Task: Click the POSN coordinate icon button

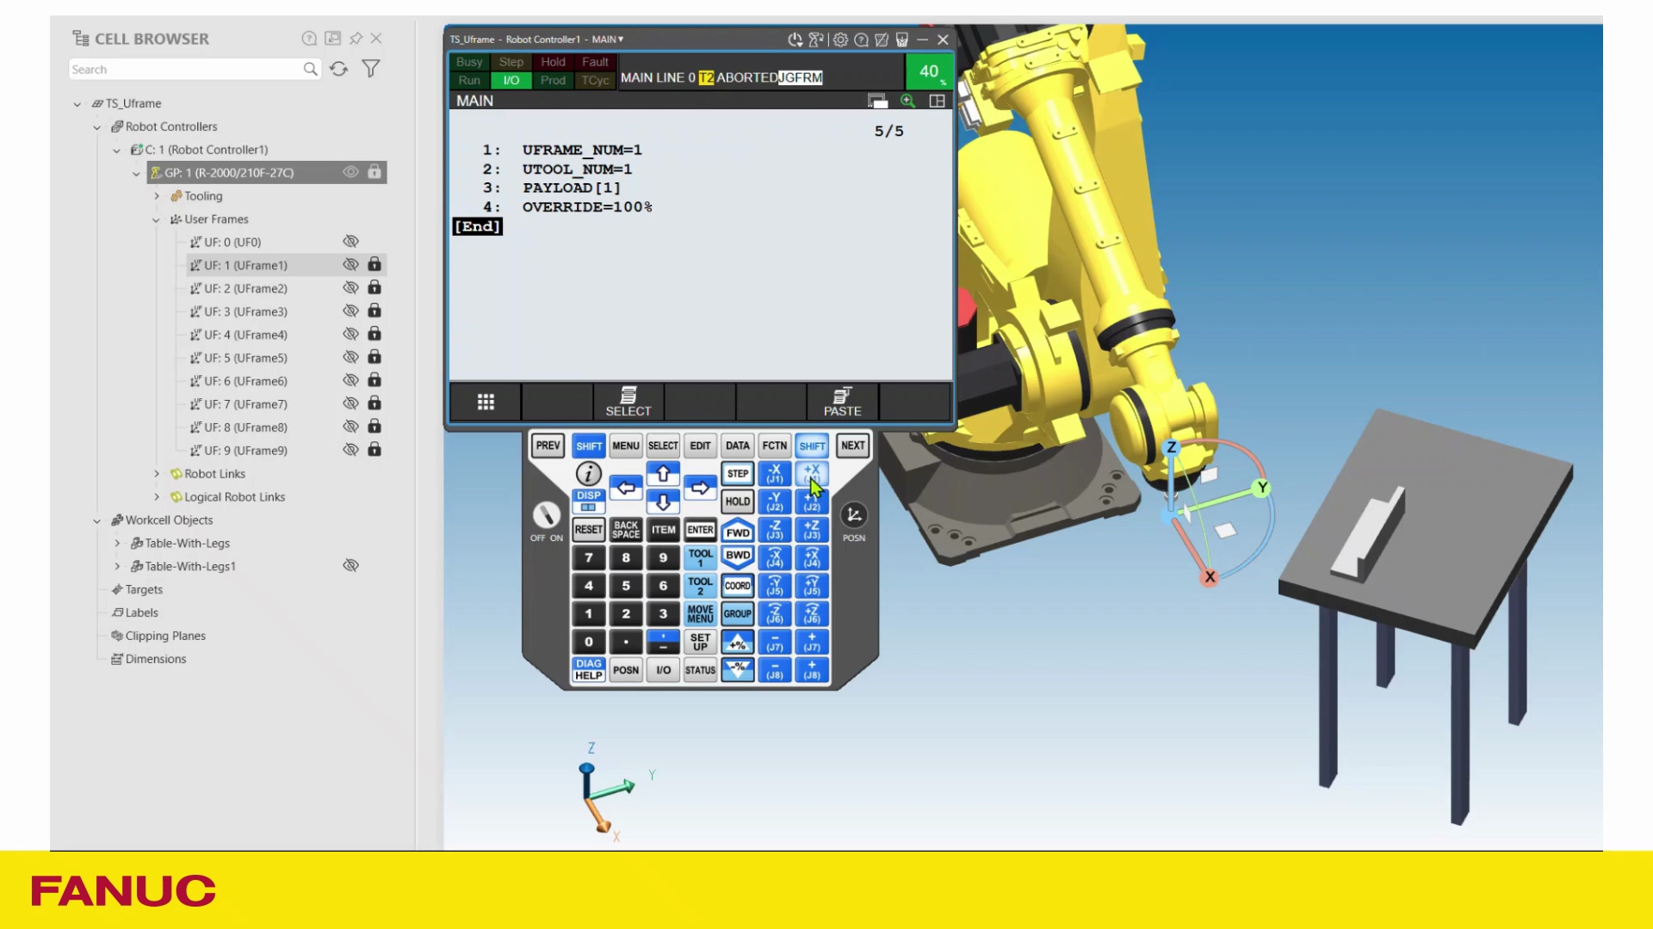Action: click(853, 515)
